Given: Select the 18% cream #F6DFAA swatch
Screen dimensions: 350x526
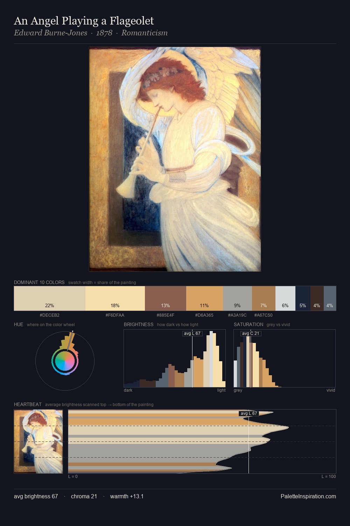Looking at the screenshot, I should 115,298.
